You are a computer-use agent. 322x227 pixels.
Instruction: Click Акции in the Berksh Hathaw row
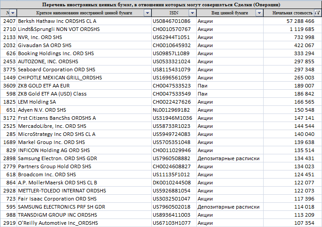point(205,21)
